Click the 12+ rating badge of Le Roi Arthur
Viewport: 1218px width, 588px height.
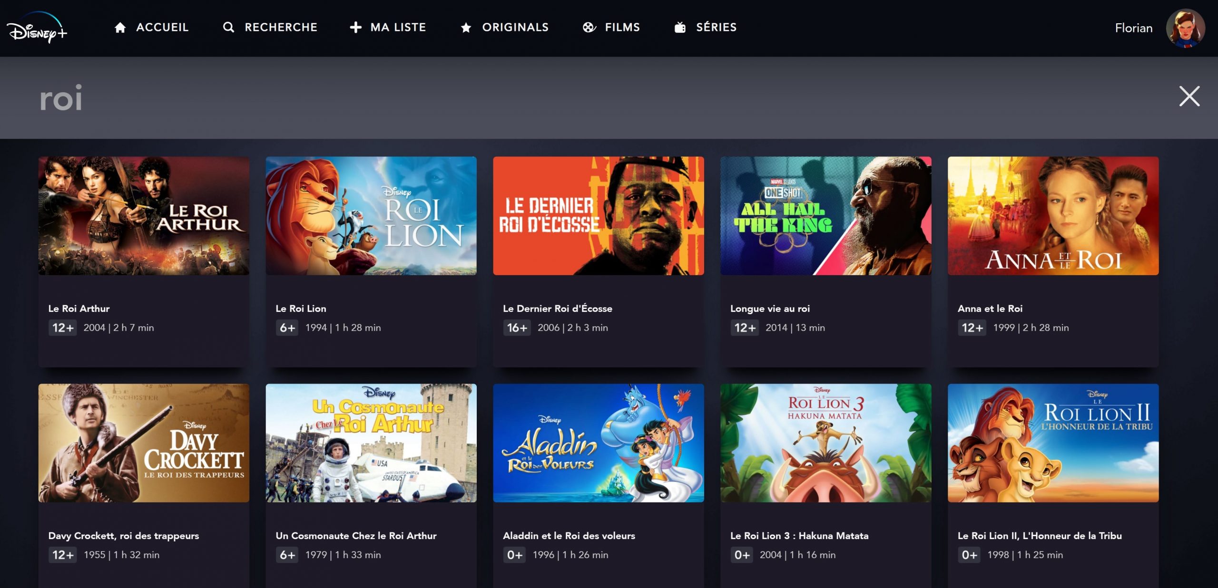tap(63, 328)
